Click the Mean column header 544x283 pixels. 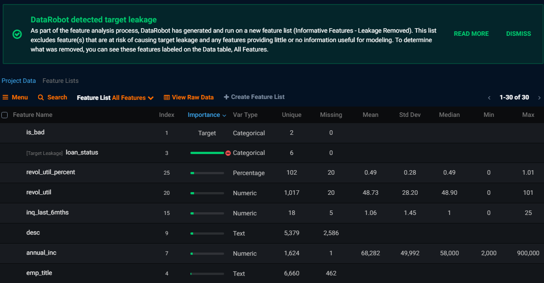(x=371, y=115)
